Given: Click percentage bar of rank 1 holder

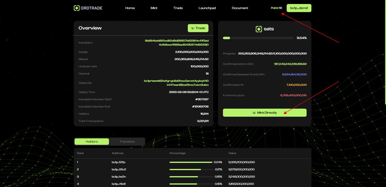Looking at the screenshot, I should point(191,162).
